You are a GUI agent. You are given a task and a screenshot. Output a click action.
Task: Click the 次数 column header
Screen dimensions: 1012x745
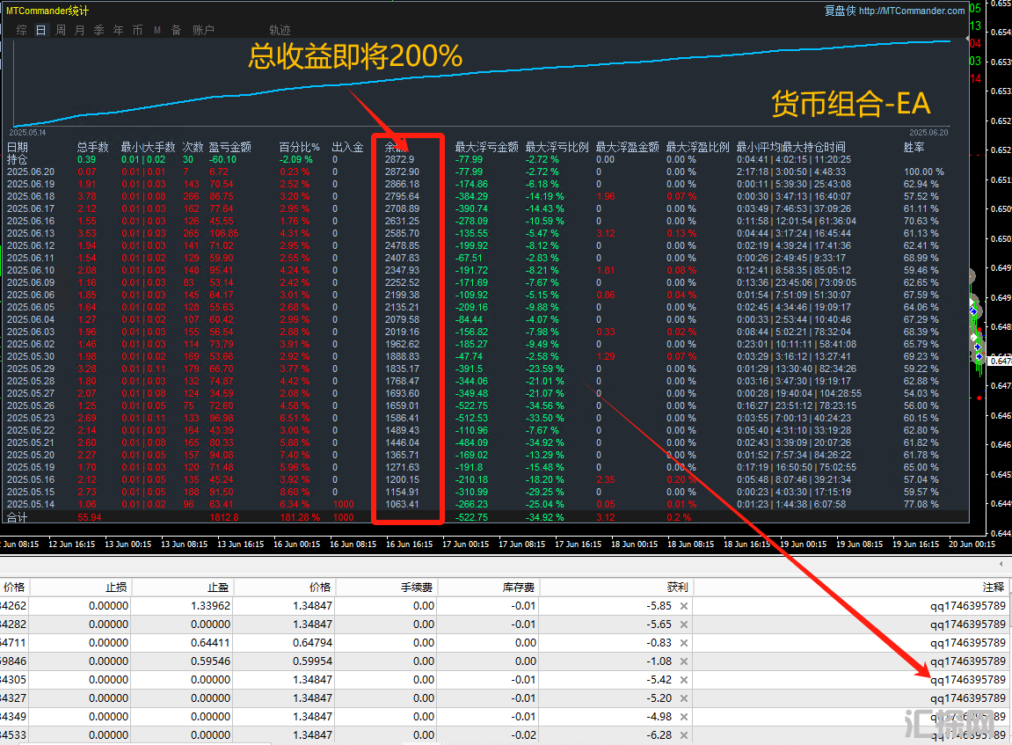193,147
